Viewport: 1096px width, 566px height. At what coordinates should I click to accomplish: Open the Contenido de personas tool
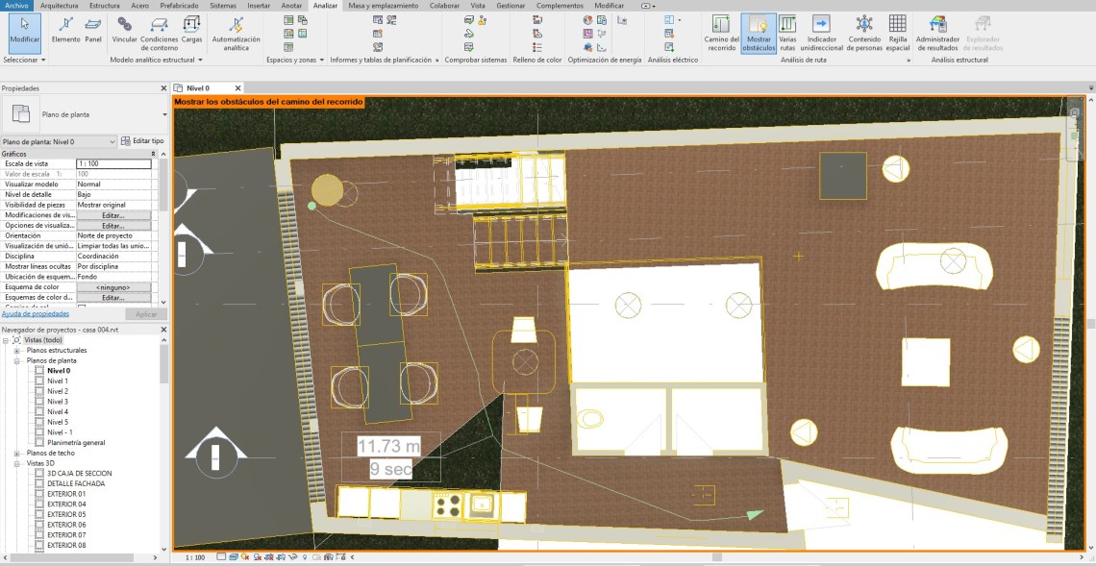click(863, 32)
